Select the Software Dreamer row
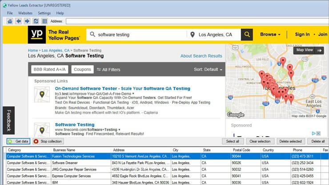The image size is (329, 185). tap(166, 163)
